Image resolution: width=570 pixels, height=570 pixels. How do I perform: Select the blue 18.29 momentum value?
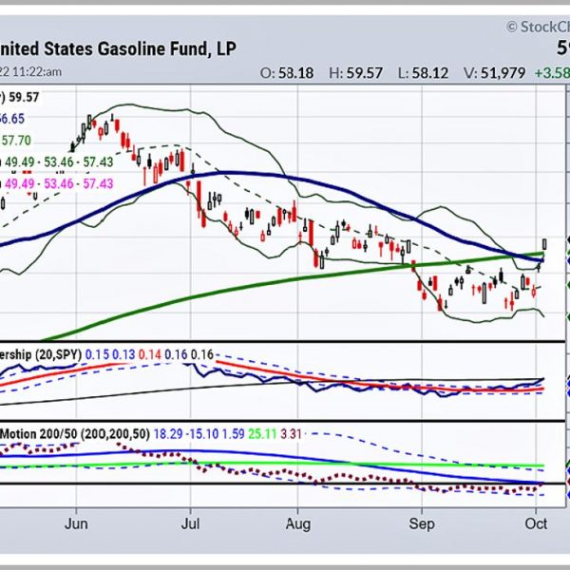point(168,434)
